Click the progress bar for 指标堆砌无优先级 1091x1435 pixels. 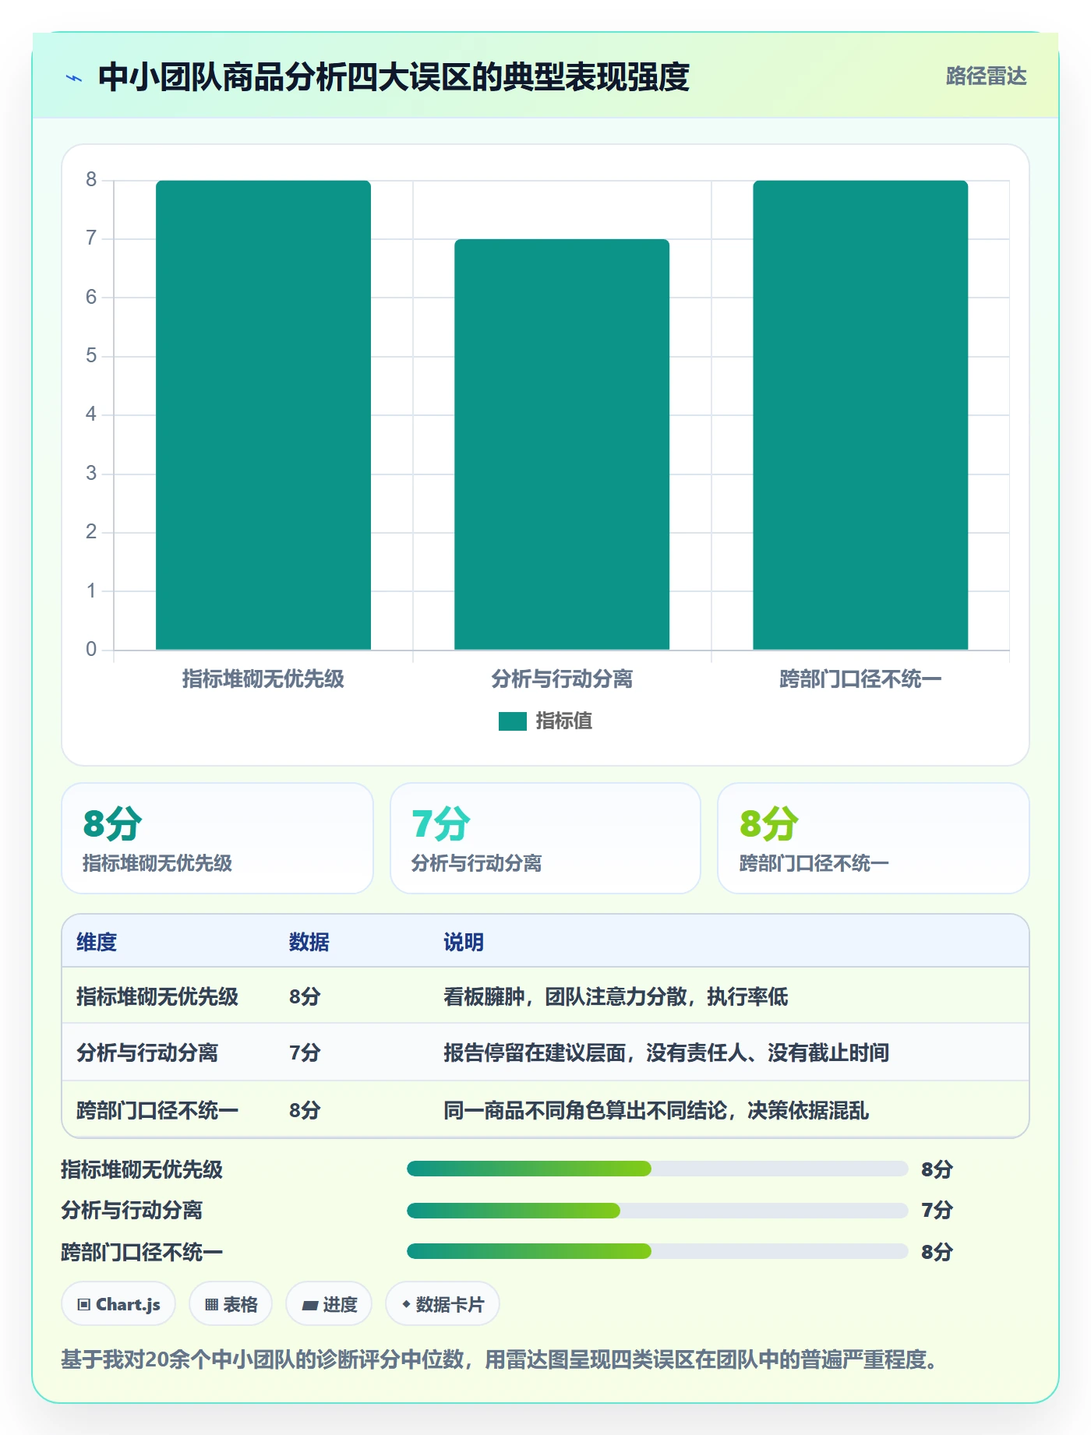(657, 1169)
